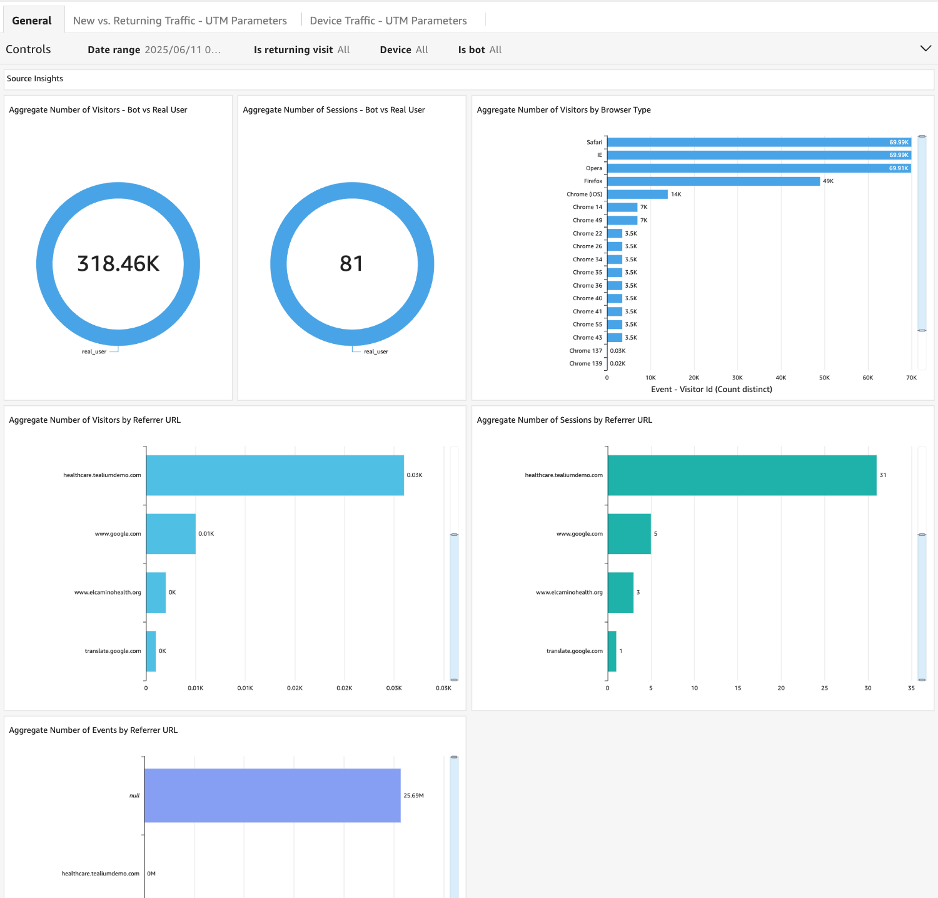938x898 pixels.
Task: Select healthcare.tealiumdemo.com bar in Sessions chart
Action: tap(742, 475)
